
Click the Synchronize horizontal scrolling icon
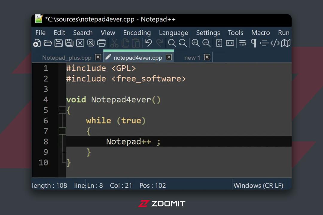tap(230, 43)
